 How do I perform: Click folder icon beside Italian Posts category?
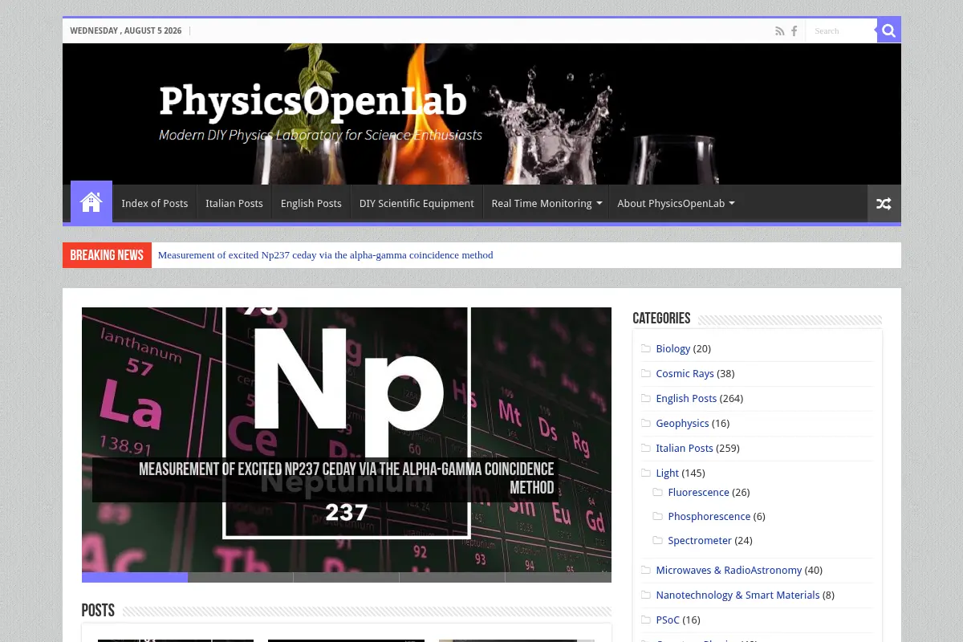[646, 448]
